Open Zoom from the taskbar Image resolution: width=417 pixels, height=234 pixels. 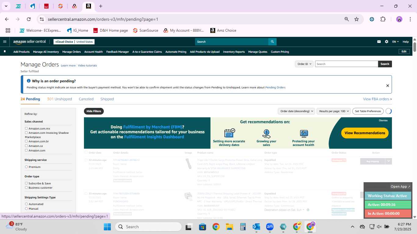(x=270, y=227)
